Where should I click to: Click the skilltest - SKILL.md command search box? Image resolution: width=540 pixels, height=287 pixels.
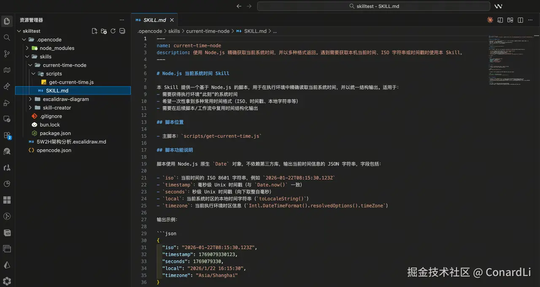pyautogui.click(x=373, y=6)
